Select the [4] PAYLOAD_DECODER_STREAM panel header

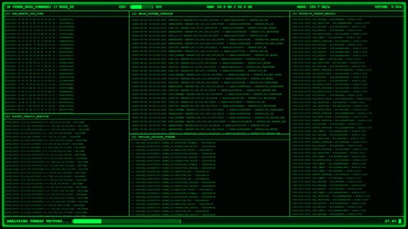pyautogui.click(x=209, y=137)
